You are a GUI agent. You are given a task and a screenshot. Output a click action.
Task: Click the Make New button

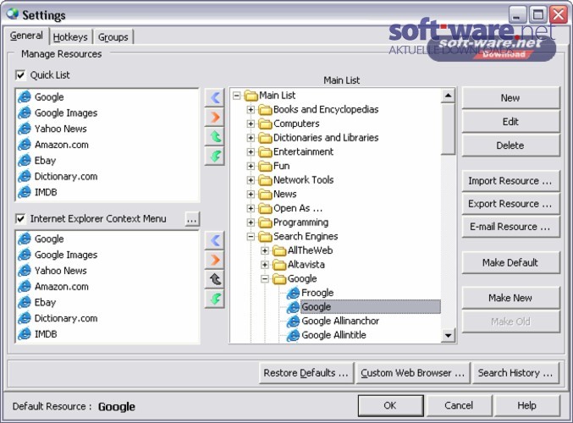(x=510, y=298)
